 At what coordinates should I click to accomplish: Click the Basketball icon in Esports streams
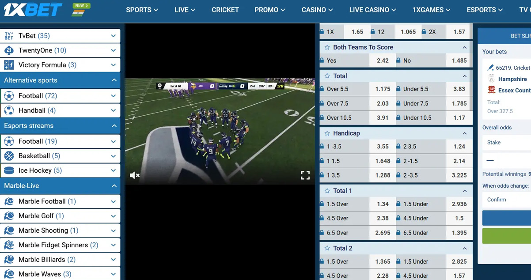pos(9,156)
